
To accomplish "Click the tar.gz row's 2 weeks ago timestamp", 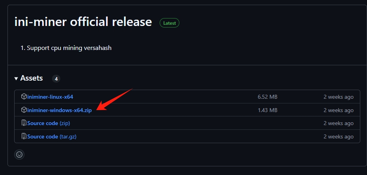I will pyautogui.click(x=339, y=136).
